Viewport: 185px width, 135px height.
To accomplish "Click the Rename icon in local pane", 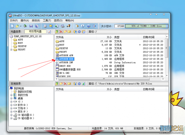I will pos(69,84).
